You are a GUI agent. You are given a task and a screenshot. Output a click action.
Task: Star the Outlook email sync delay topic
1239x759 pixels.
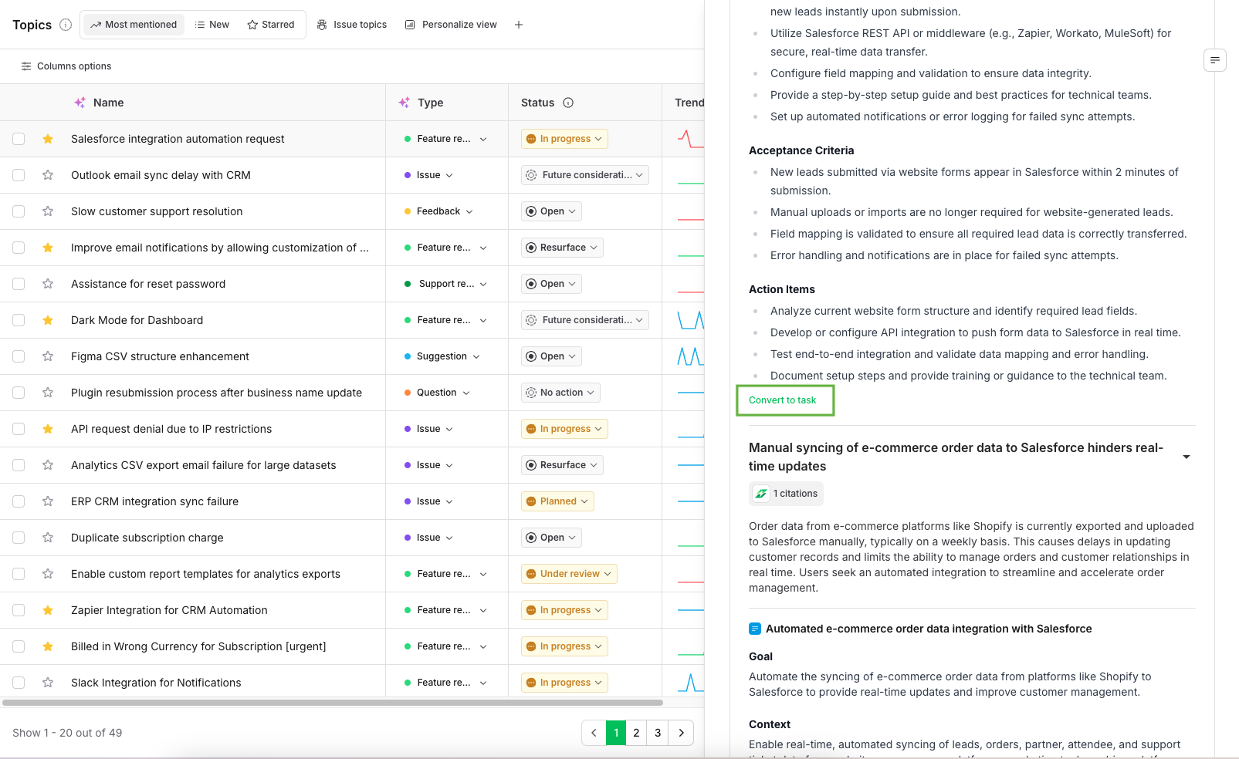click(48, 175)
